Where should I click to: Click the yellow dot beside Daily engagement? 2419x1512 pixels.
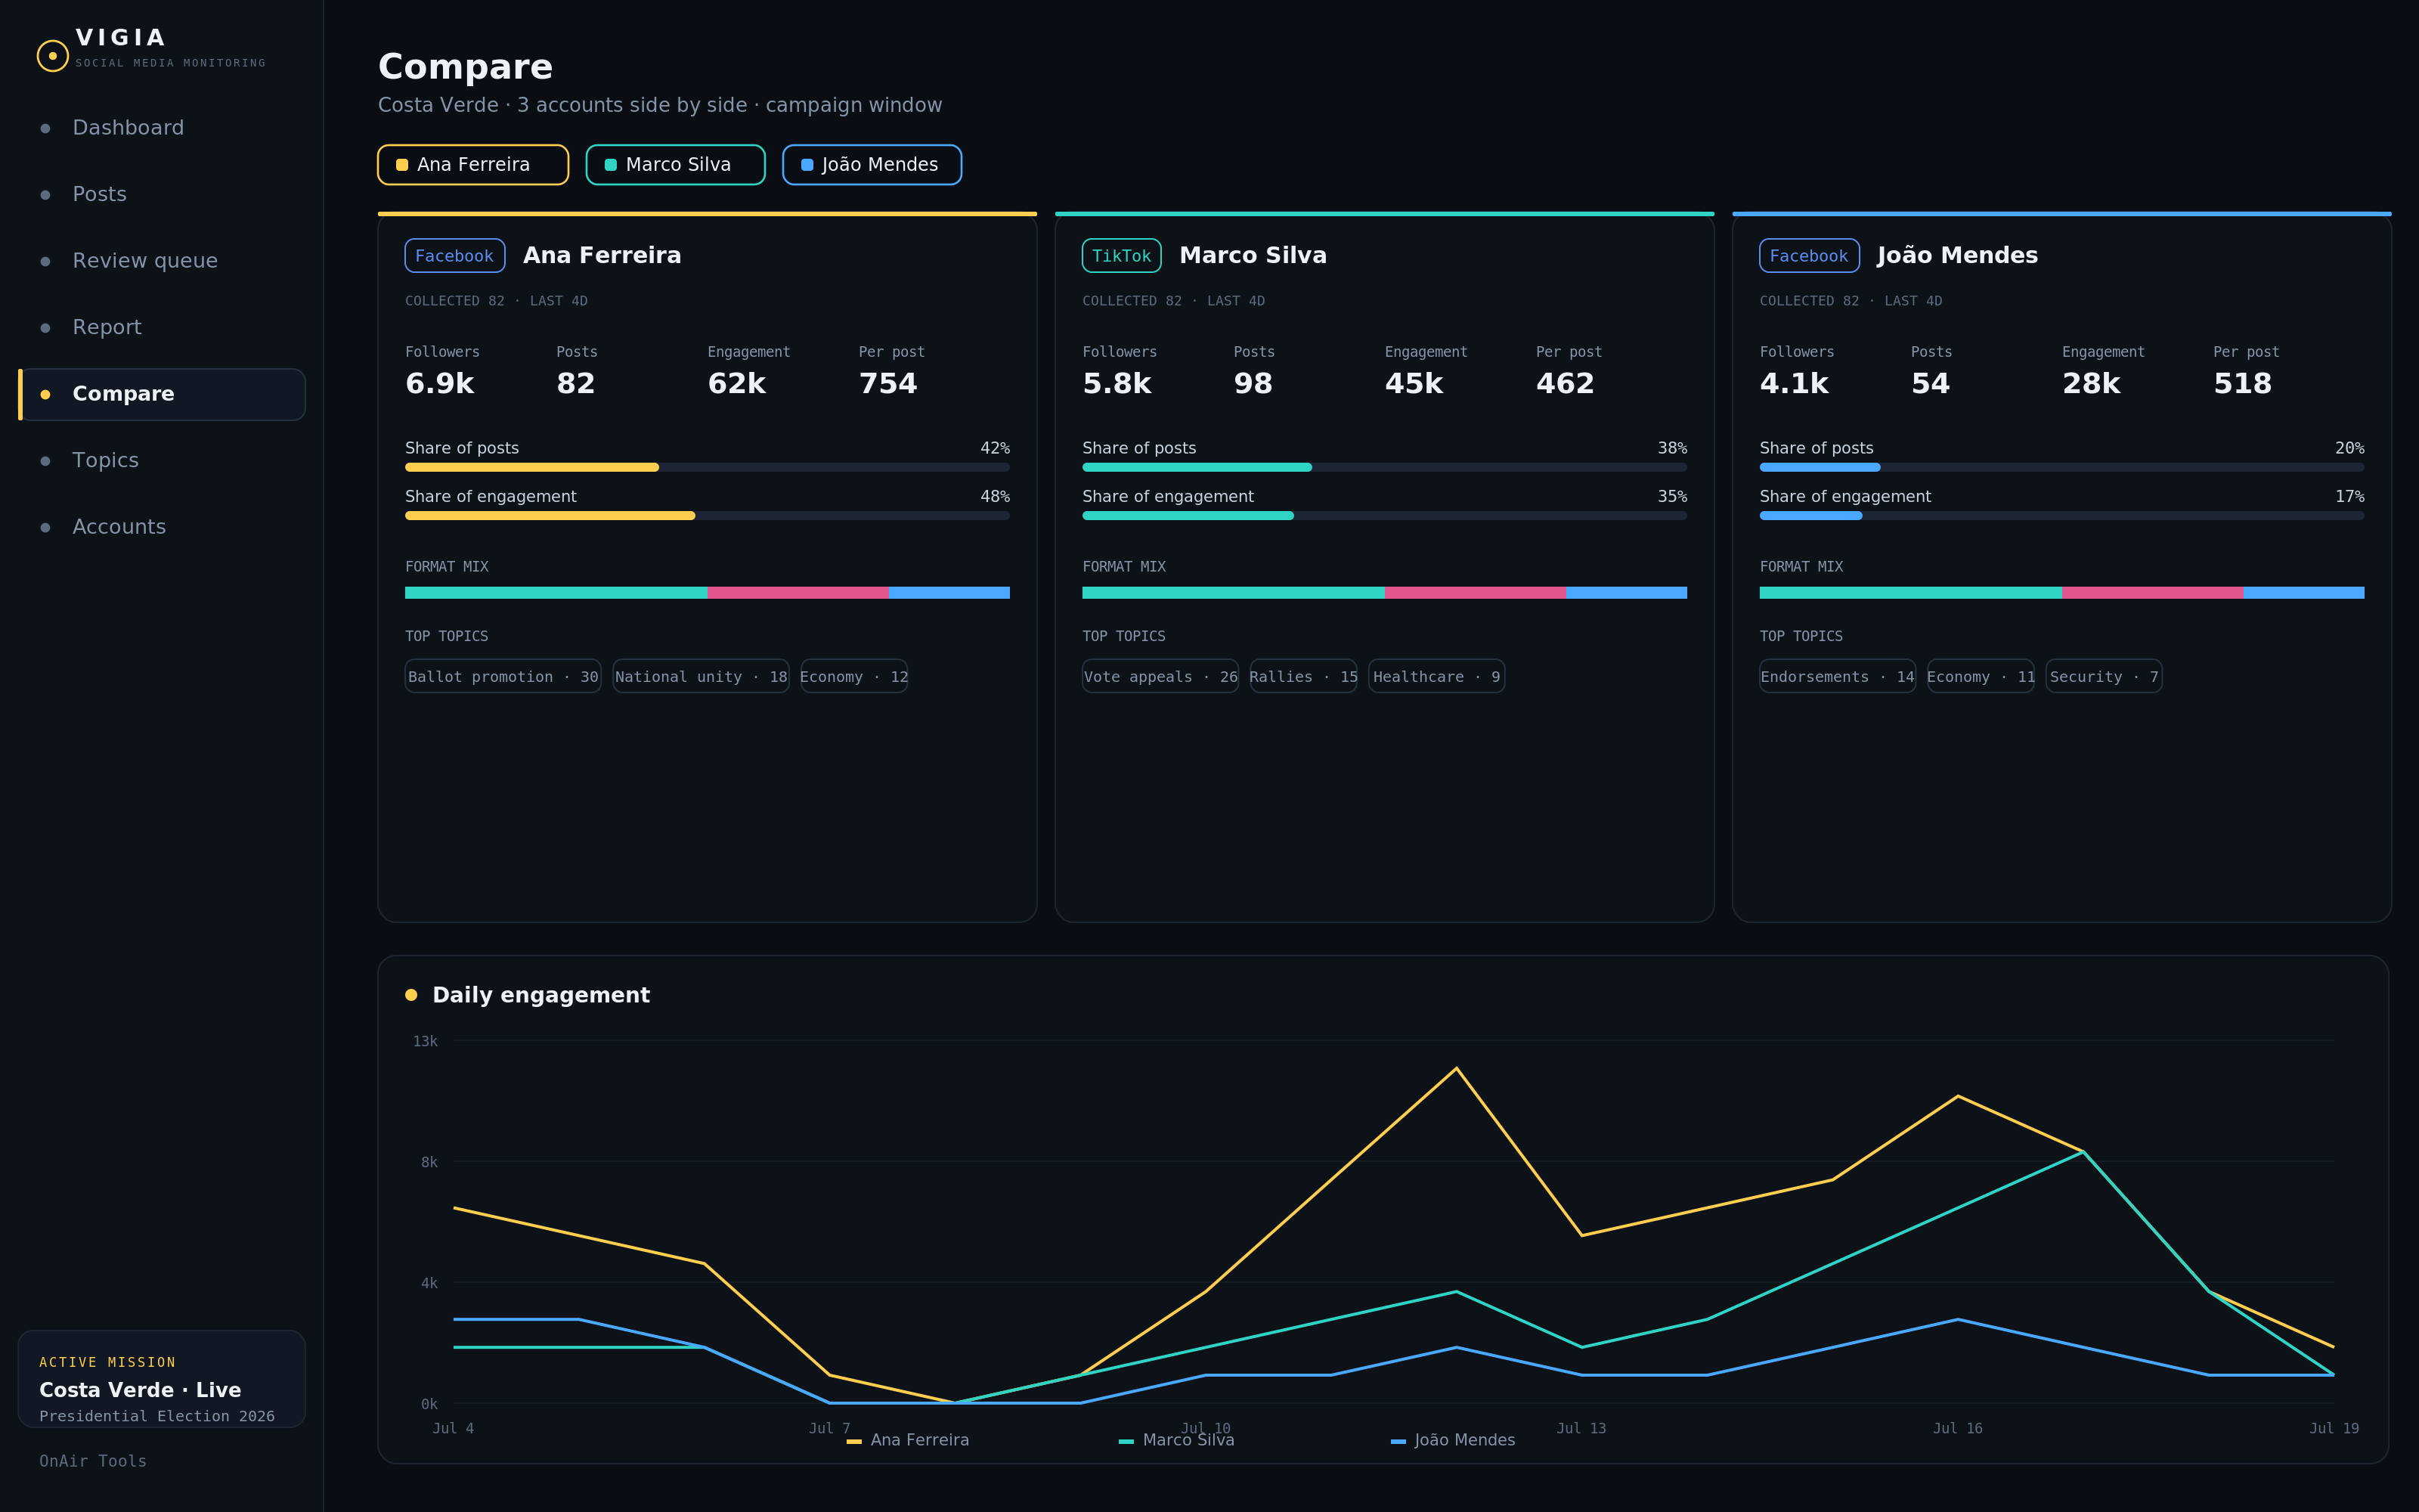point(410,995)
